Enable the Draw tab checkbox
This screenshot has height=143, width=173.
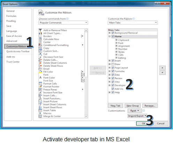coord(113,64)
